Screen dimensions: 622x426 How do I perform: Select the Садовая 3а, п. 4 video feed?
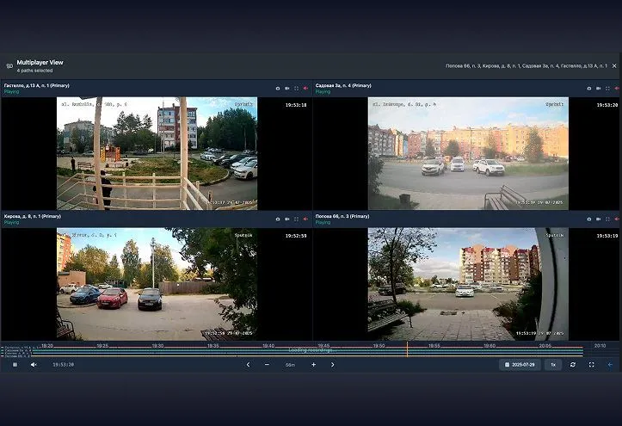[x=468, y=153]
